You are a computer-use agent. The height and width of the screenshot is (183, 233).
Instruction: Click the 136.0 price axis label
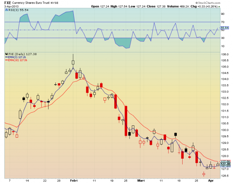pyautogui.click(x=225, y=55)
